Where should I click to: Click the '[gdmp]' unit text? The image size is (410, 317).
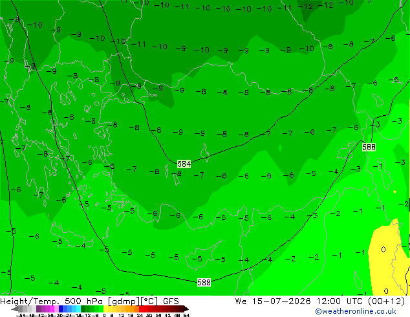124,301
